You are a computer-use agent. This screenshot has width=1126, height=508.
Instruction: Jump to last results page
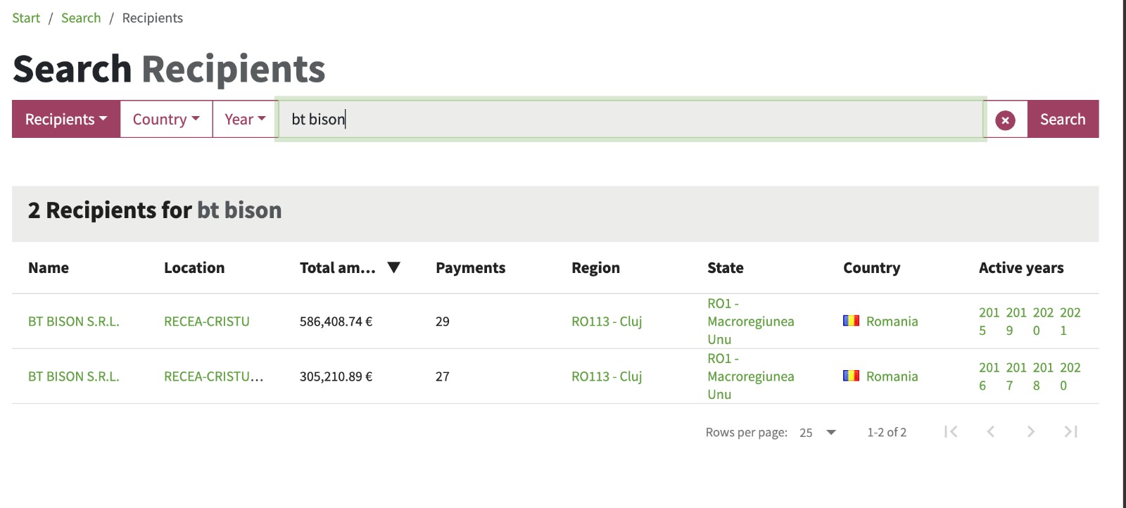(x=1070, y=432)
